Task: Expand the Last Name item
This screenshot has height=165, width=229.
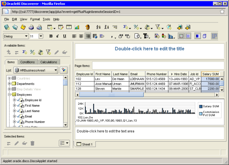Action: click(14, 111)
